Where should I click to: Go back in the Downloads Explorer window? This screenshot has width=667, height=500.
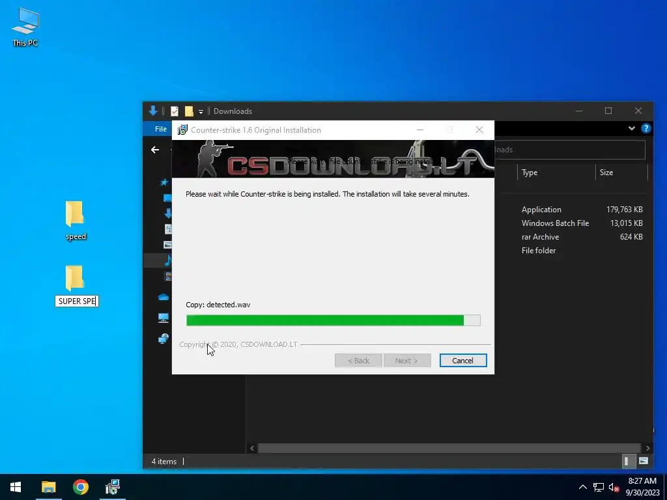(155, 150)
